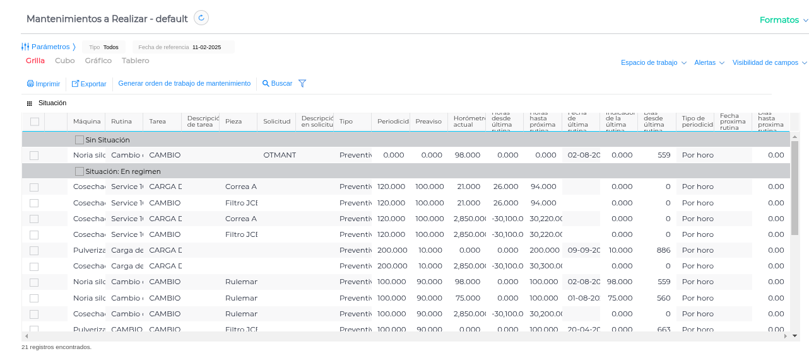Click the grid icon beside Situación
Viewport: 809px width, 356px height.
click(29, 103)
